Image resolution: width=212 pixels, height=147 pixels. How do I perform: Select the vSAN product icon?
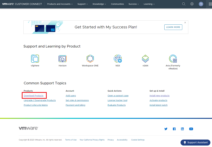pyautogui.click(x=145, y=59)
